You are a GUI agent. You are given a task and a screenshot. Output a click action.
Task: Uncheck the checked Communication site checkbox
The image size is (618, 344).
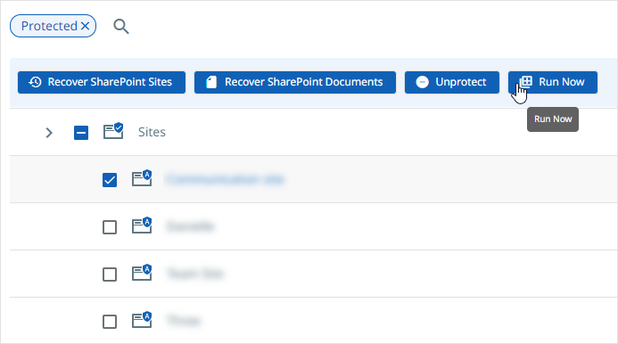coord(110,180)
